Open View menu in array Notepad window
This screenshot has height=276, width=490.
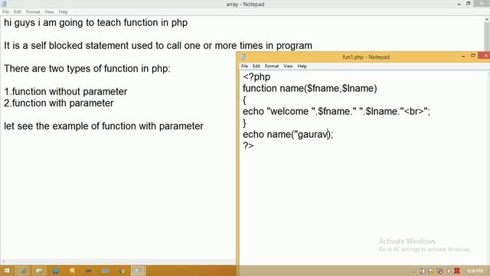[x=49, y=12]
